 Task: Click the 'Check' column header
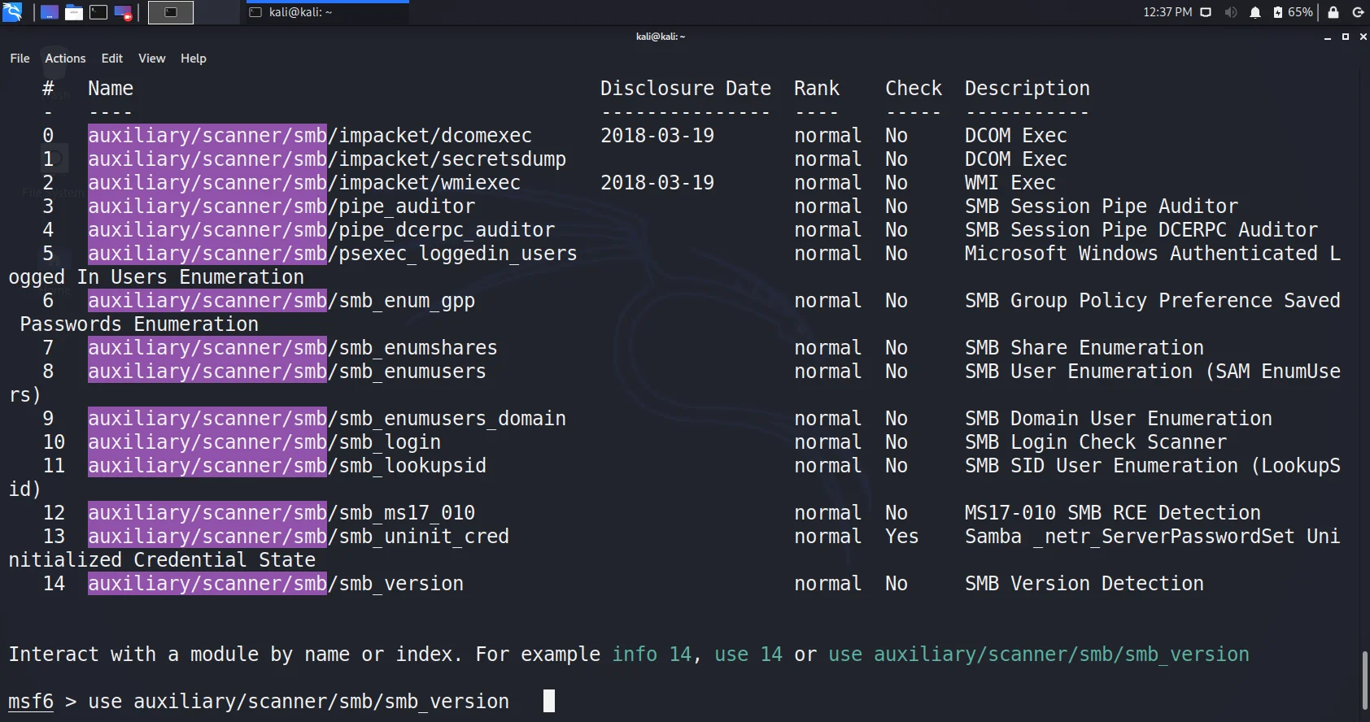click(914, 89)
